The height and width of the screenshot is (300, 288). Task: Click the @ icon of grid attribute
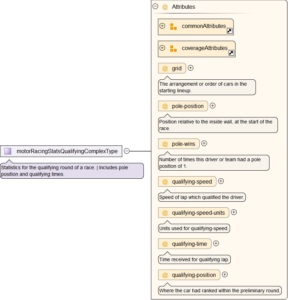click(x=165, y=69)
